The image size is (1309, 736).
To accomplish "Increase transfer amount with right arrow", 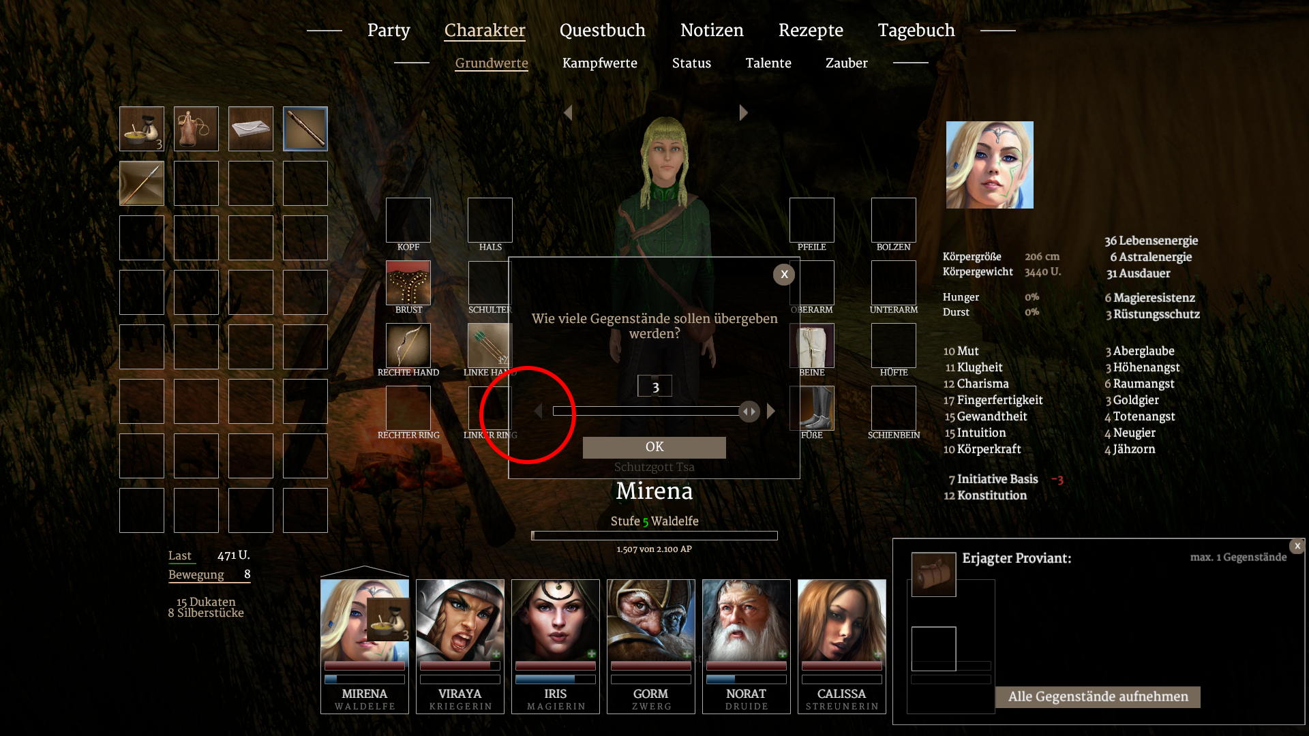I will 771,411.
